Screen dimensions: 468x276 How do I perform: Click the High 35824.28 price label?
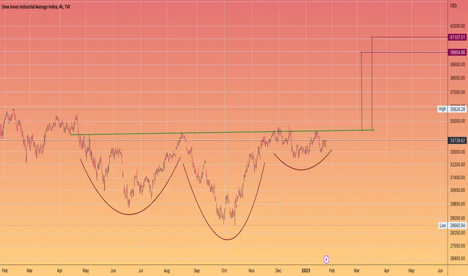click(452, 109)
